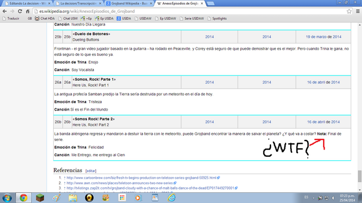Open the browser home page
Image resolution: width=362 pixels, height=203 pixels.
click(x=28, y=11)
